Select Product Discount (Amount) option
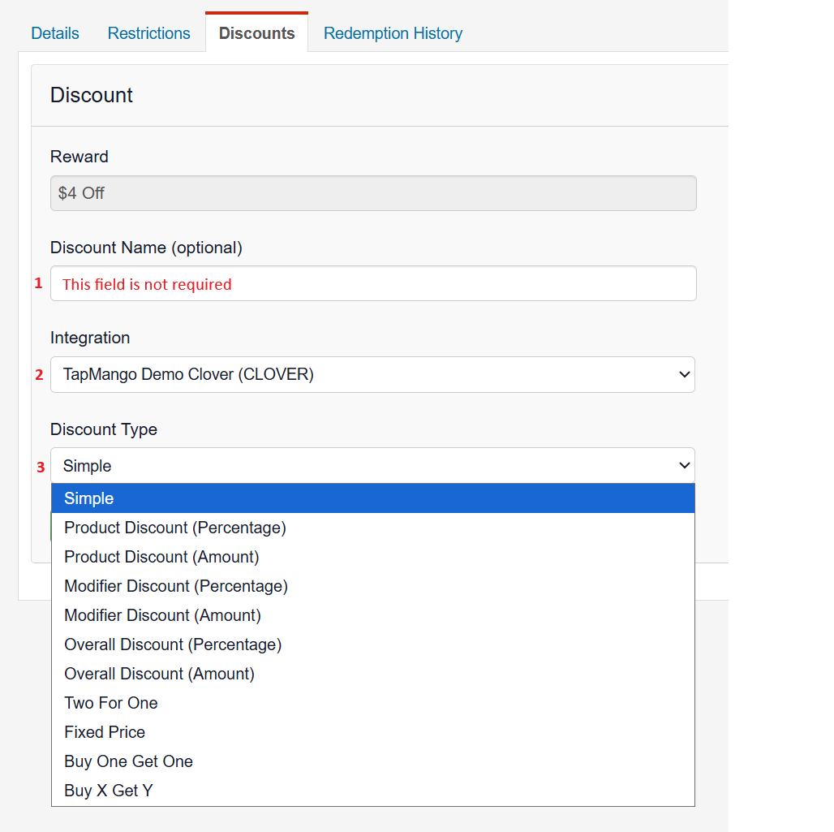 [373, 557]
